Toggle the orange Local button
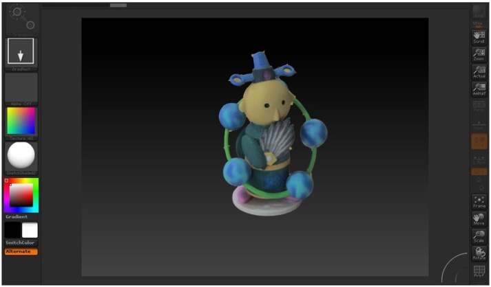 click(479, 141)
